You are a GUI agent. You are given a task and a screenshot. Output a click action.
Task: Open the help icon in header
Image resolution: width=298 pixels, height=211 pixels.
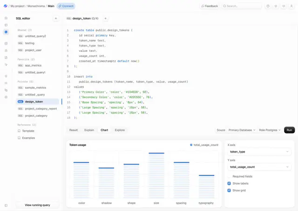tap(268, 6)
